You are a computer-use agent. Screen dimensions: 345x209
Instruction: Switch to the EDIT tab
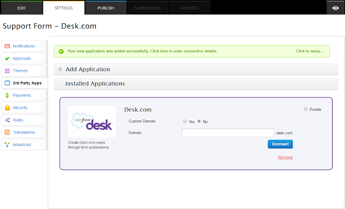[22, 8]
